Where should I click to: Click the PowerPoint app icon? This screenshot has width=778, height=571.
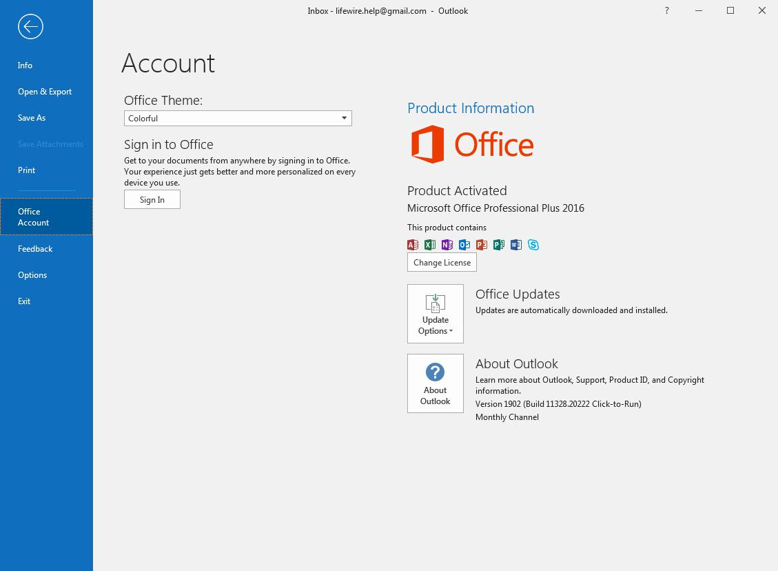coord(481,245)
